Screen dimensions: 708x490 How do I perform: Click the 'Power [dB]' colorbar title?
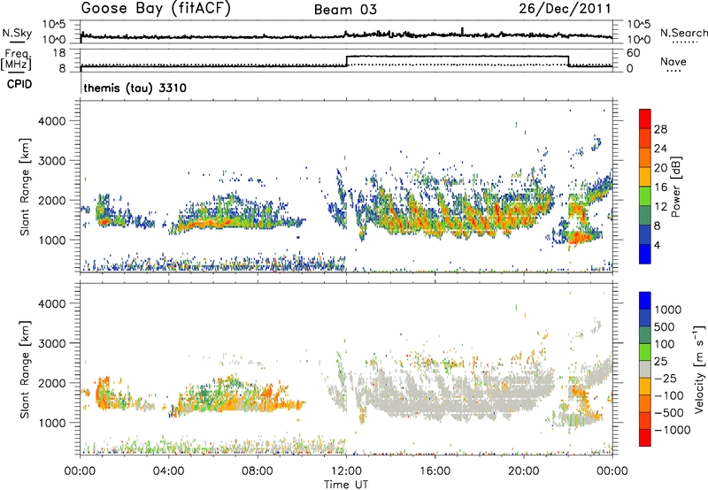[x=676, y=187]
